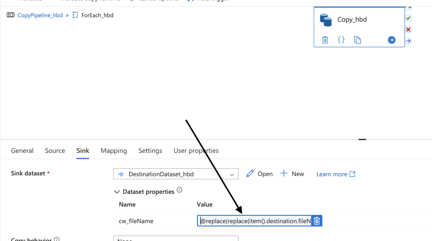Open the User properties tab

(x=196, y=150)
